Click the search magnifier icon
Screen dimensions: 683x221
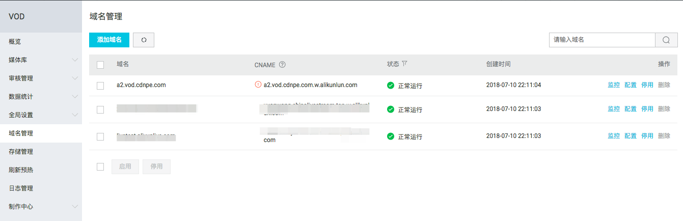pyautogui.click(x=666, y=40)
